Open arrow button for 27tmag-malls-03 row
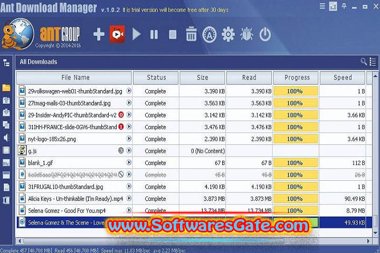Image resolution: width=380 pixels, height=253 pixels. pyautogui.click(x=129, y=103)
